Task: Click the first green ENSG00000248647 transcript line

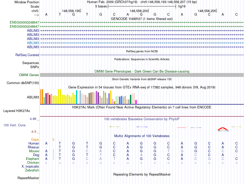Action: click(142, 22)
